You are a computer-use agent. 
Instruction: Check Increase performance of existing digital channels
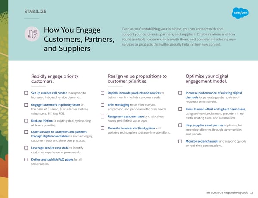(x=180, y=93)
